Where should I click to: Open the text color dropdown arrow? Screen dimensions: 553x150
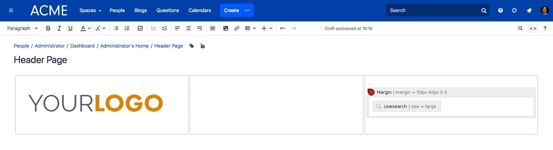tap(89, 28)
